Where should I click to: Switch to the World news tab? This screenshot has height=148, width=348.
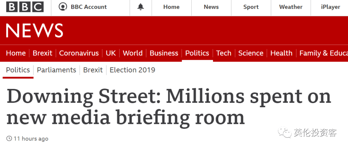(x=132, y=53)
